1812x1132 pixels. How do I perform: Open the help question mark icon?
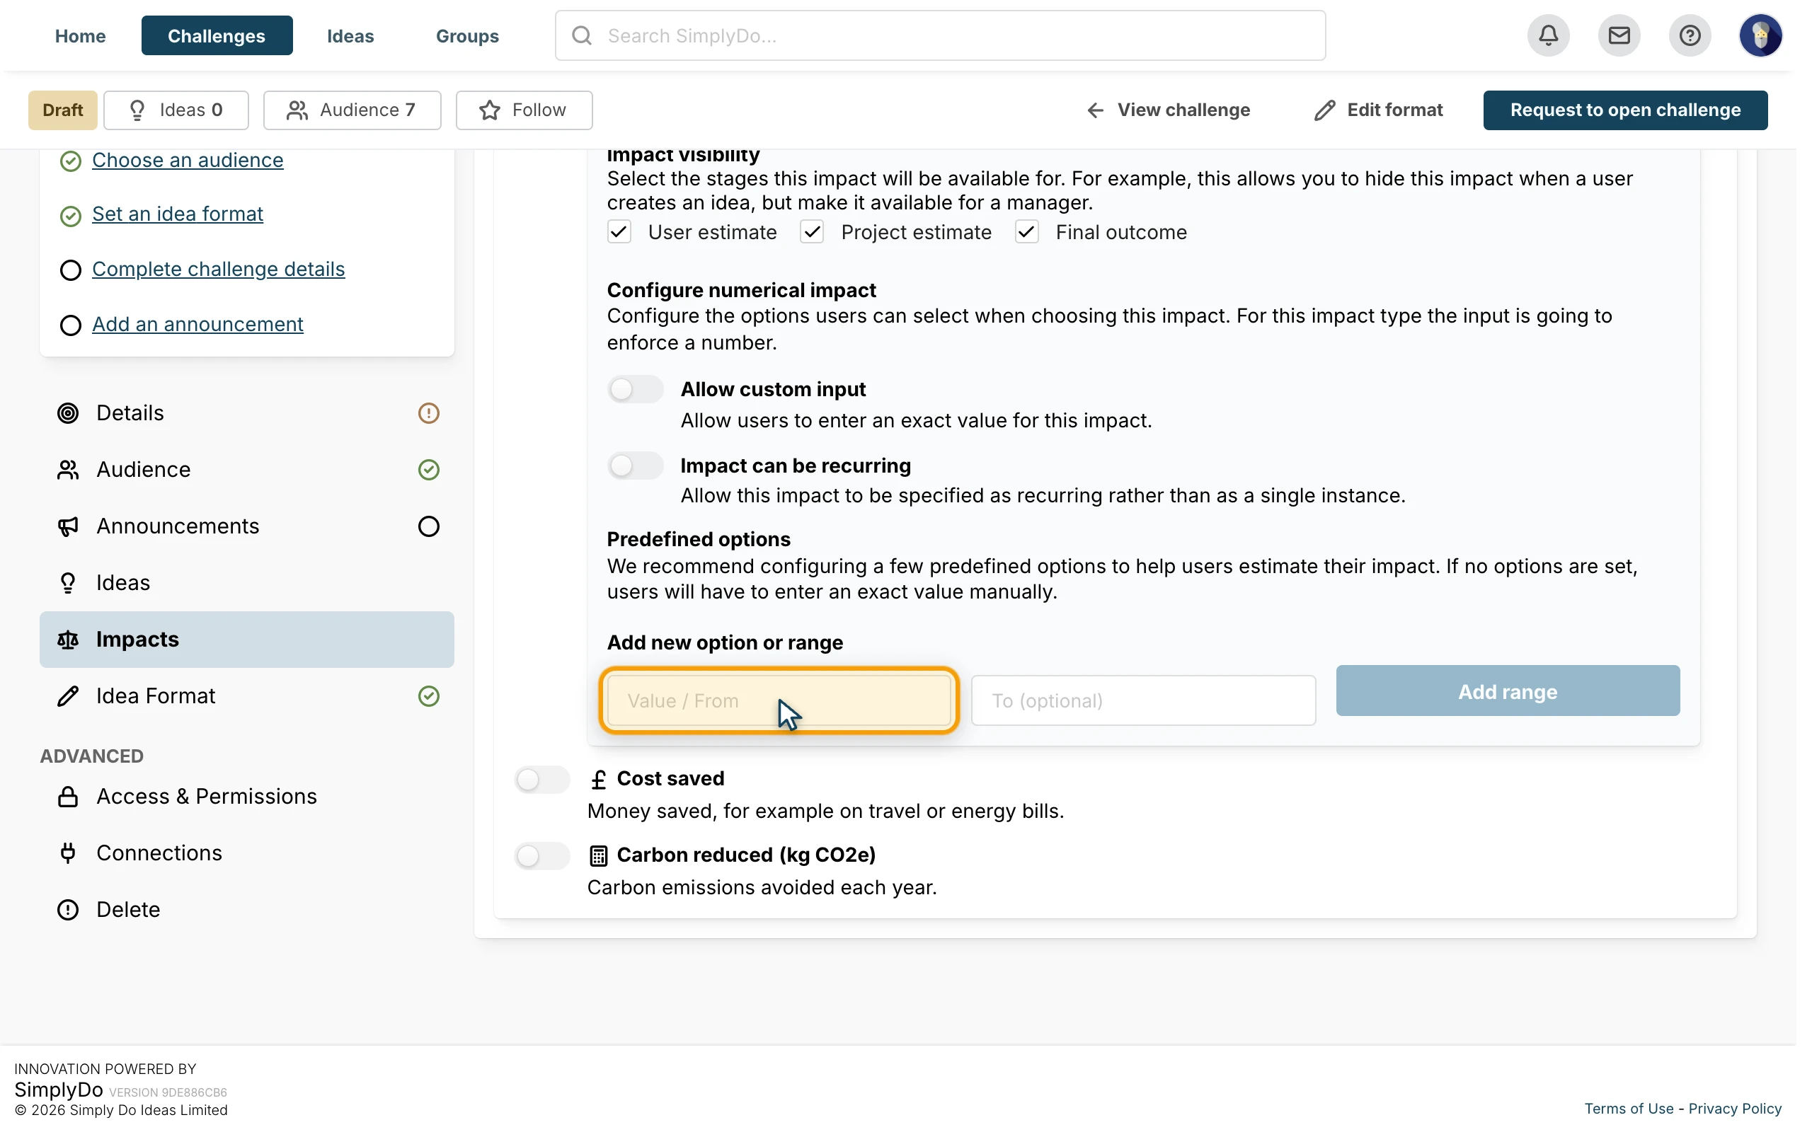[x=1690, y=35]
